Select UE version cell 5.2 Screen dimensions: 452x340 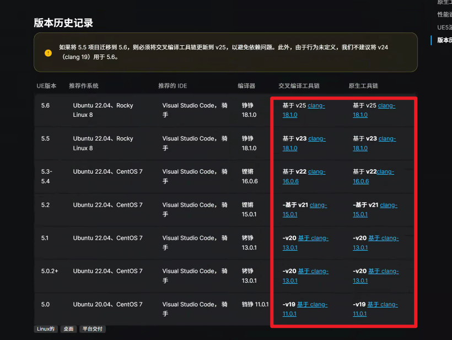(x=45, y=205)
